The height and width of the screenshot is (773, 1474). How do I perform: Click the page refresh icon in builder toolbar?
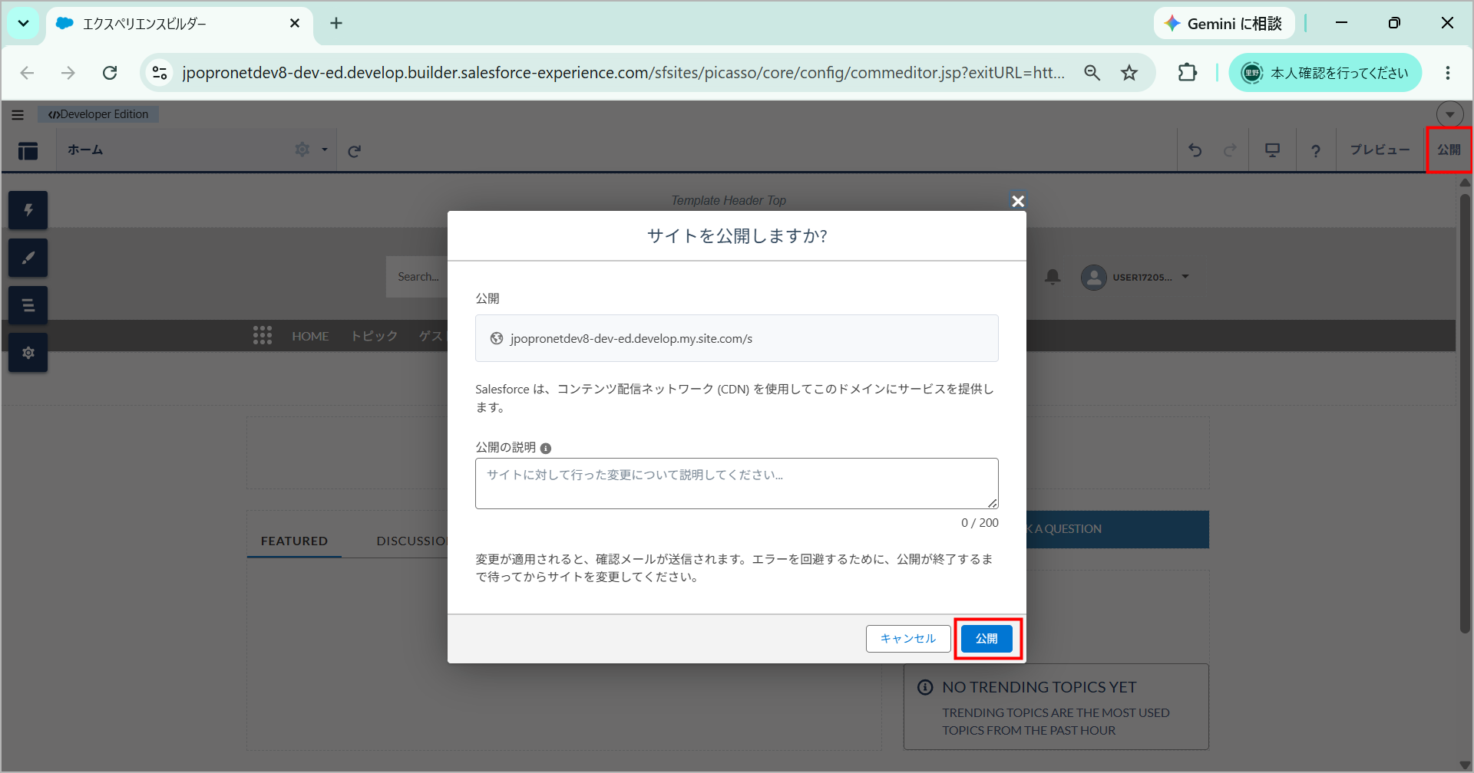pyautogui.click(x=354, y=151)
